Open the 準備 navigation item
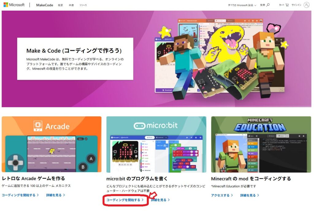Image resolution: width=314 pixels, height=211 pixels. pos(71,5)
